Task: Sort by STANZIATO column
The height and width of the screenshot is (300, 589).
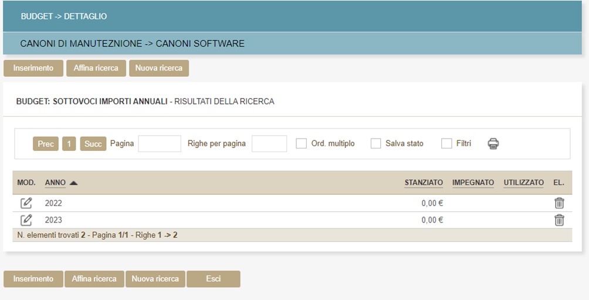Action: [x=423, y=183]
